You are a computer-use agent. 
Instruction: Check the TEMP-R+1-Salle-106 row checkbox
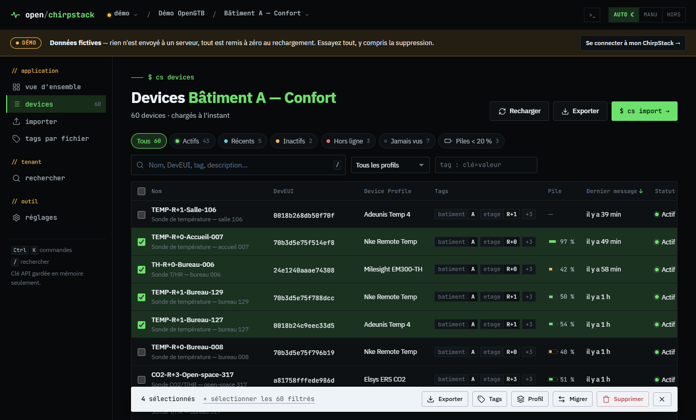coord(141,215)
